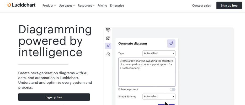
Task: Click inside the diagram prompt text box
Action: click(147, 72)
